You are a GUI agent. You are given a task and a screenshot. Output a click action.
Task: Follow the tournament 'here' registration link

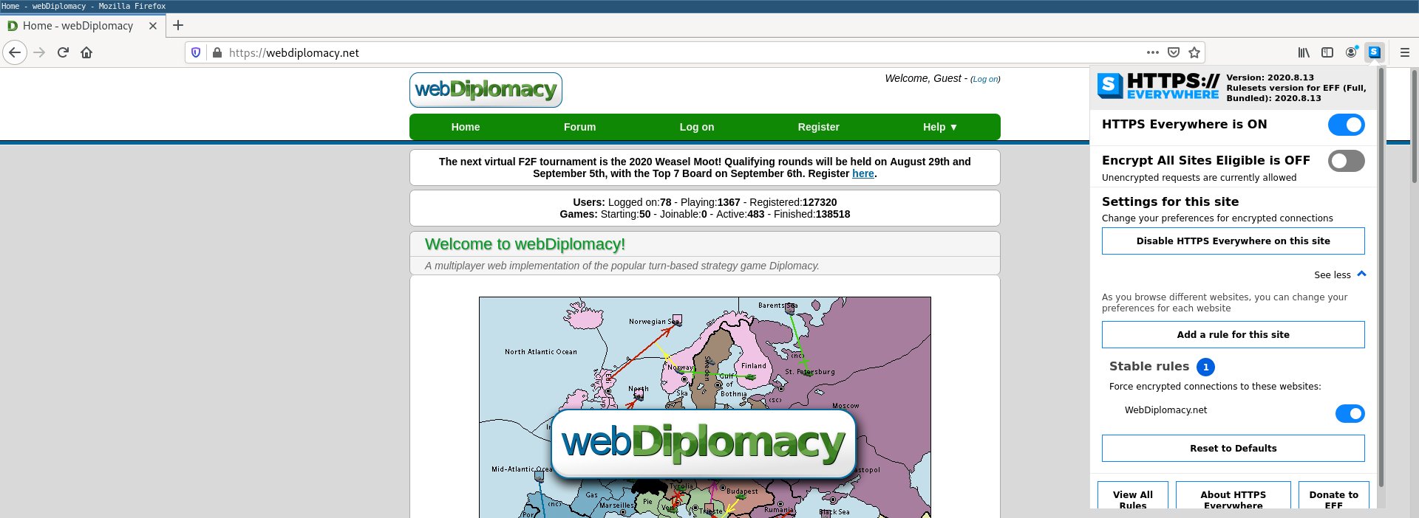862,173
